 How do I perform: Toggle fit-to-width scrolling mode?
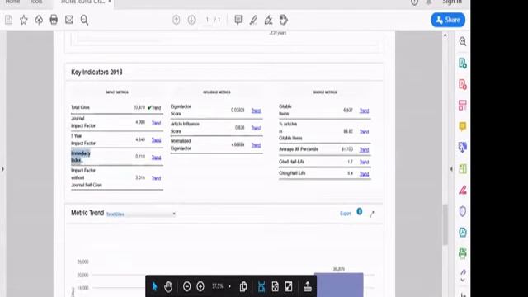point(262,286)
